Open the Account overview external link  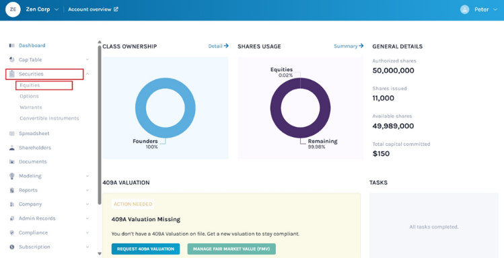coord(94,9)
